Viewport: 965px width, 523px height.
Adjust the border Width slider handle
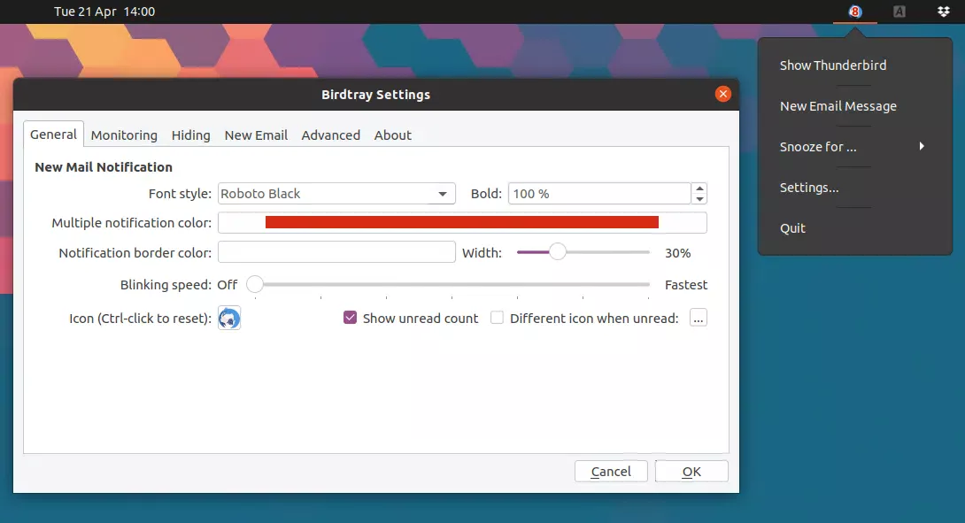[x=557, y=251]
